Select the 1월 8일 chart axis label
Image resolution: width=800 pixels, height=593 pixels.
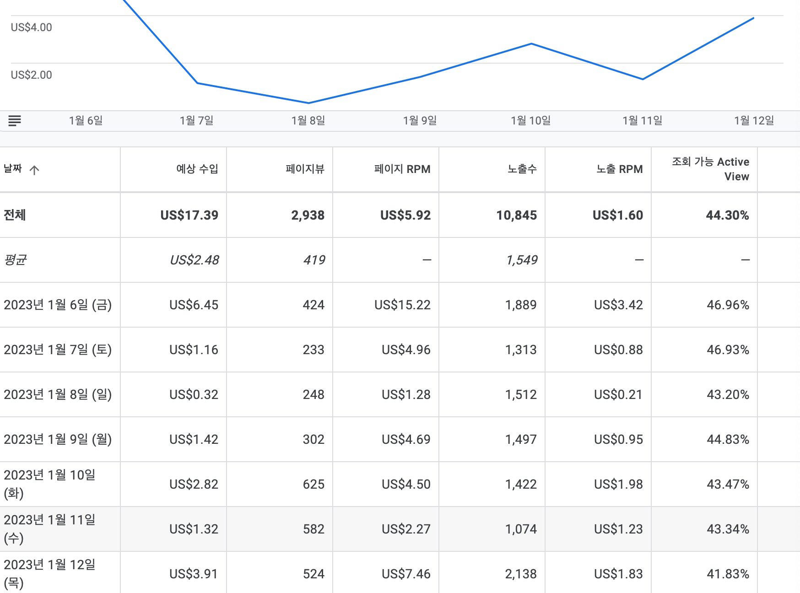tap(308, 120)
